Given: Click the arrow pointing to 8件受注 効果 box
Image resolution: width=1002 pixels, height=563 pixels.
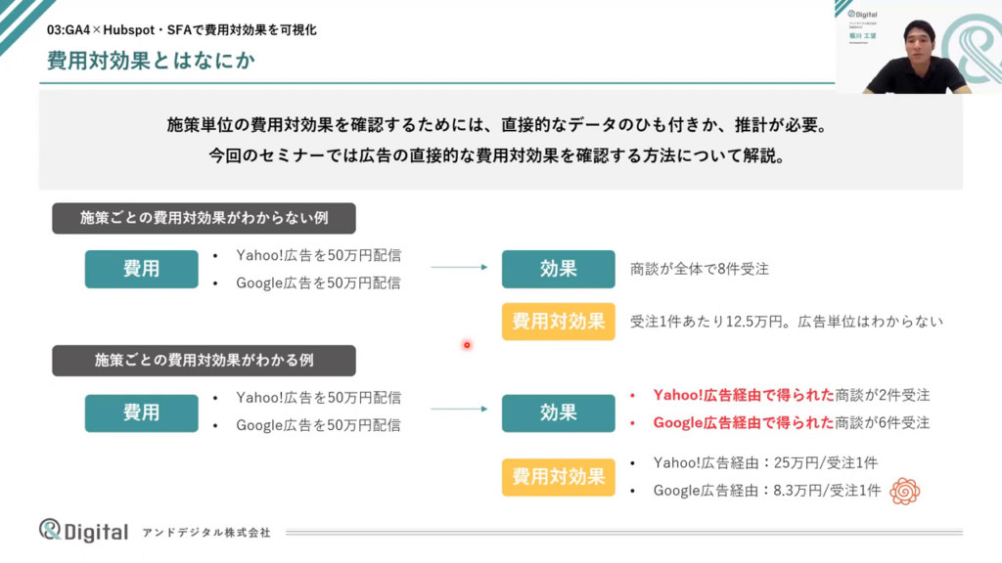Looking at the screenshot, I should click(459, 267).
